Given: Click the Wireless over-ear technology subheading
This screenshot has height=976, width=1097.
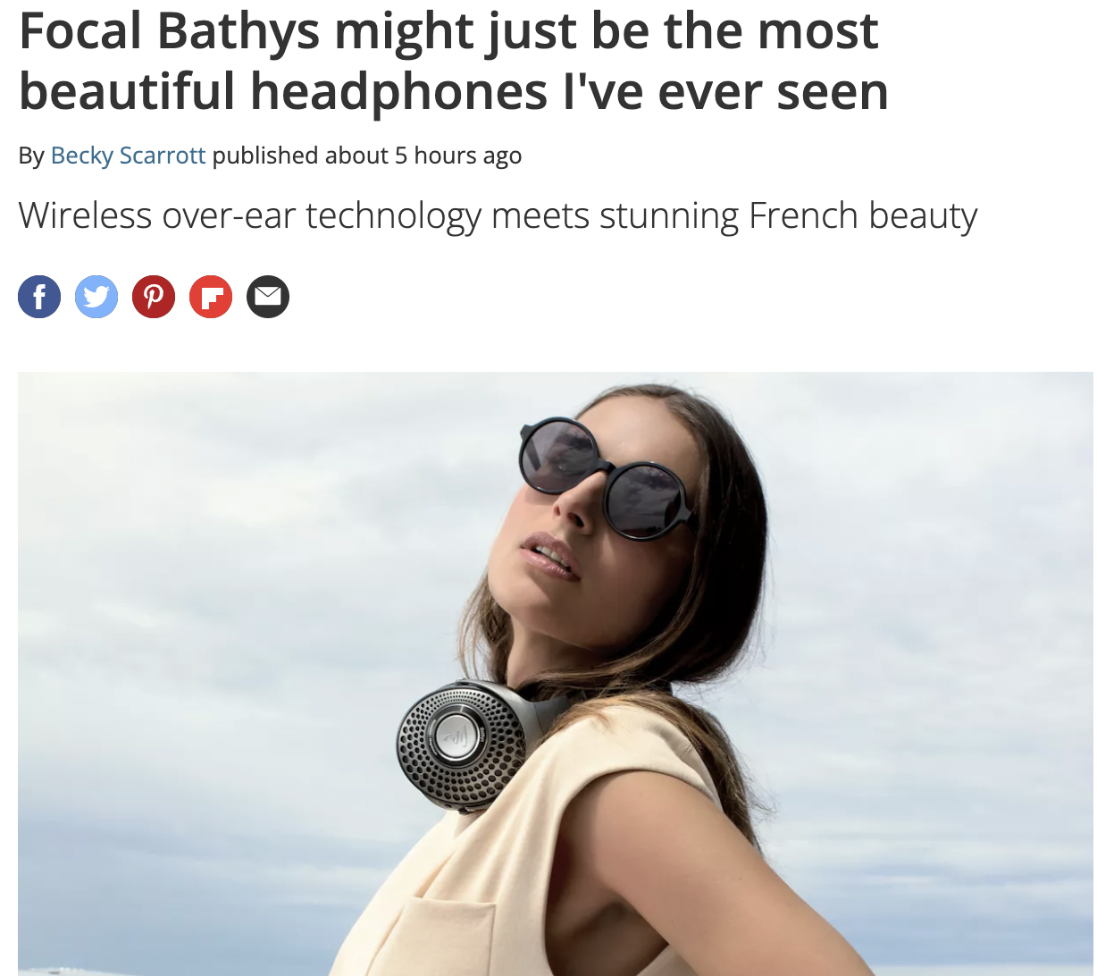Looking at the screenshot, I should tap(498, 216).
